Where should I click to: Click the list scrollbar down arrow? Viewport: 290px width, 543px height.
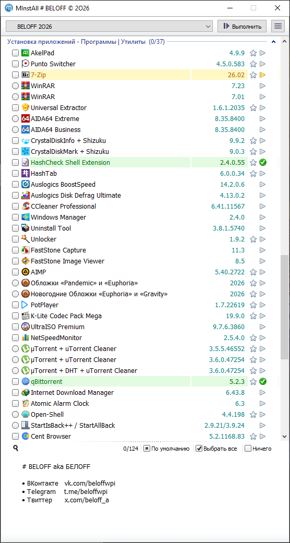(x=284, y=437)
